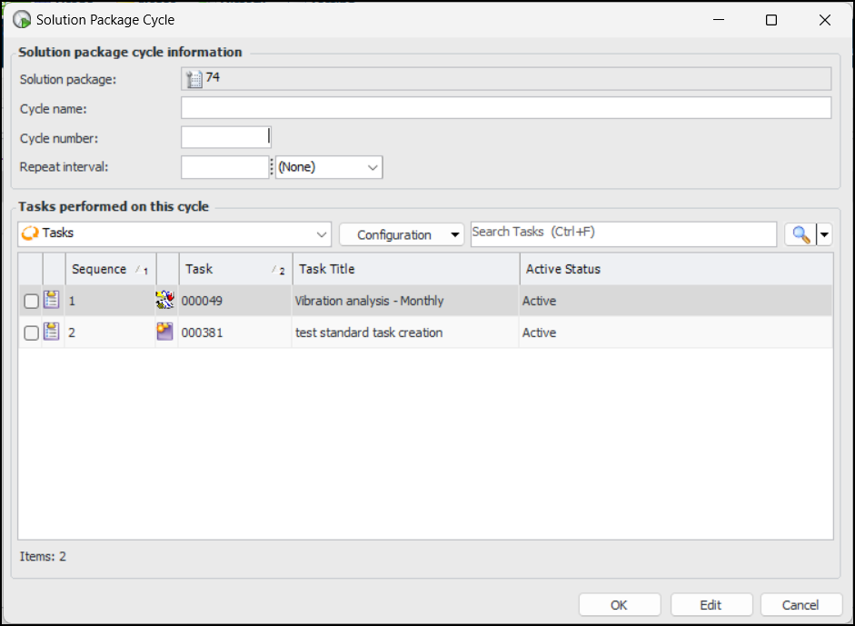Sort by the Task Title column header
This screenshot has width=855, height=626.
406,269
